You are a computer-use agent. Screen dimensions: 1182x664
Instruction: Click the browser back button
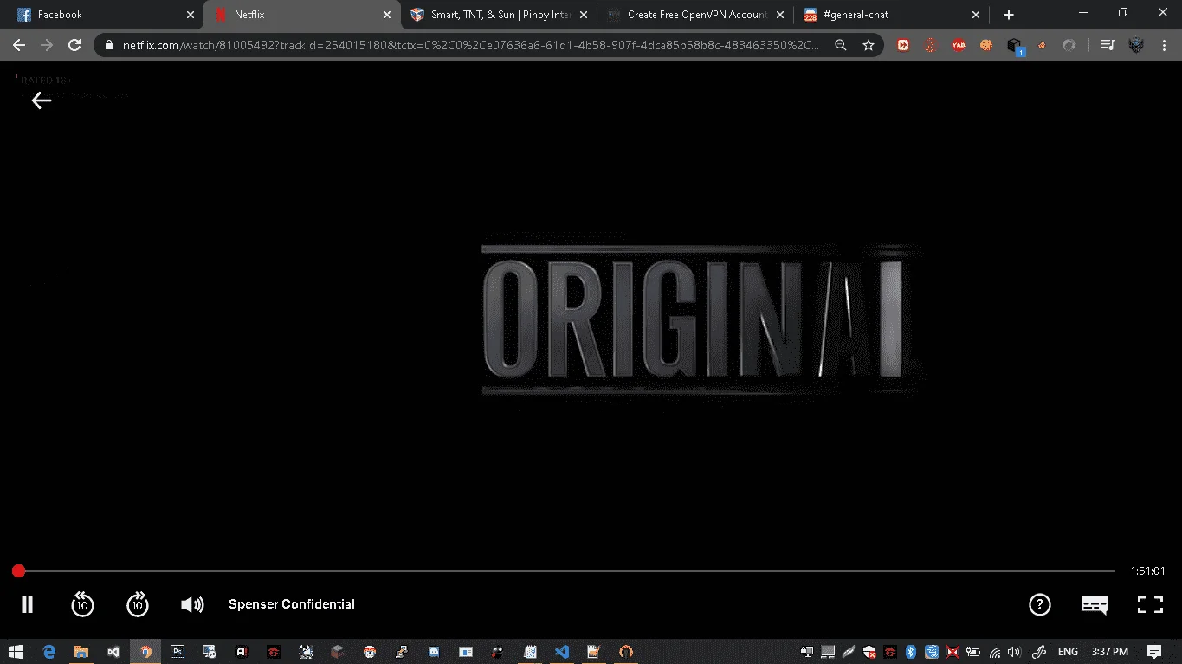click(x=19, y=45)
